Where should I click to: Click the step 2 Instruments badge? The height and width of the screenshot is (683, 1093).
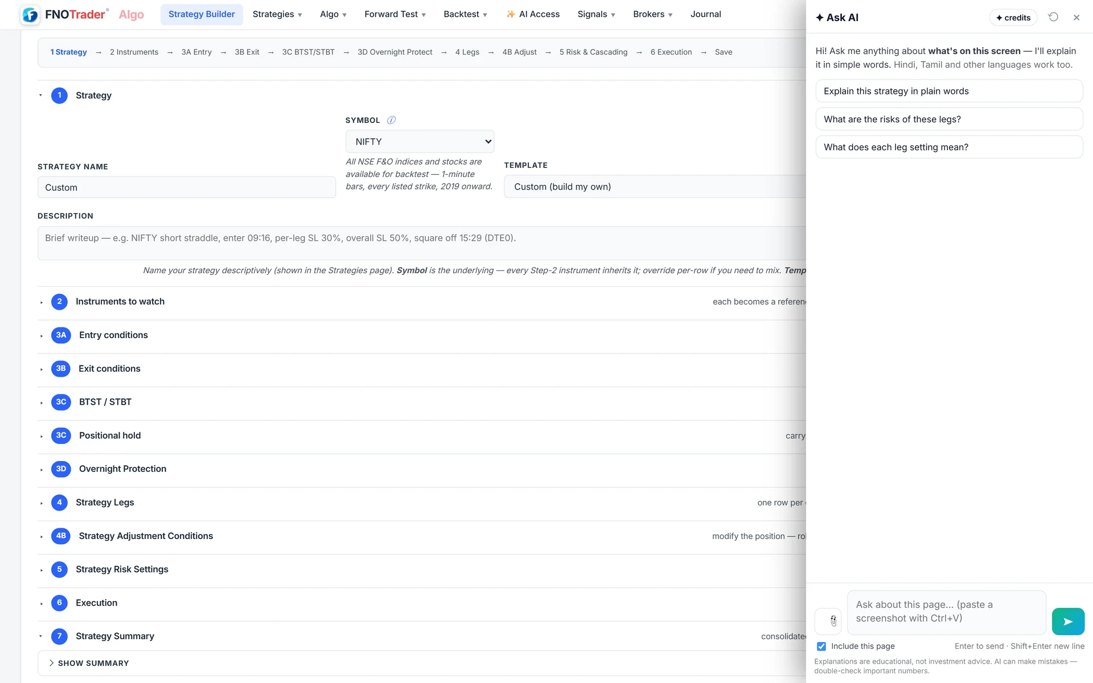click(x=59, y=302)
